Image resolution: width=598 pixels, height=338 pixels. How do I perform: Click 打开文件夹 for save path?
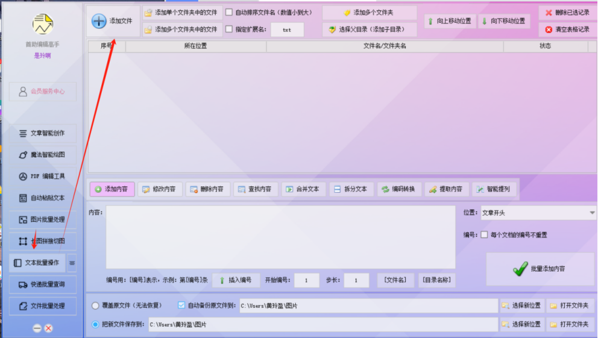tap(570, 324)
